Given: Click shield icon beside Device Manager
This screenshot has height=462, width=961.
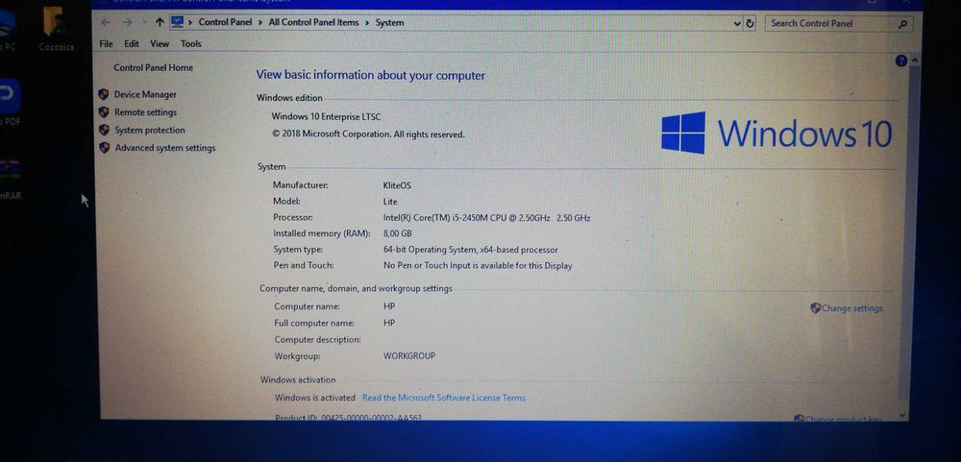Looking at the screenshot, I should point(104,94).
